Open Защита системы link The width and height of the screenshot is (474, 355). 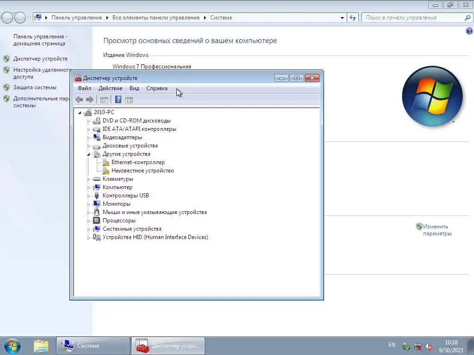[35, 87]
